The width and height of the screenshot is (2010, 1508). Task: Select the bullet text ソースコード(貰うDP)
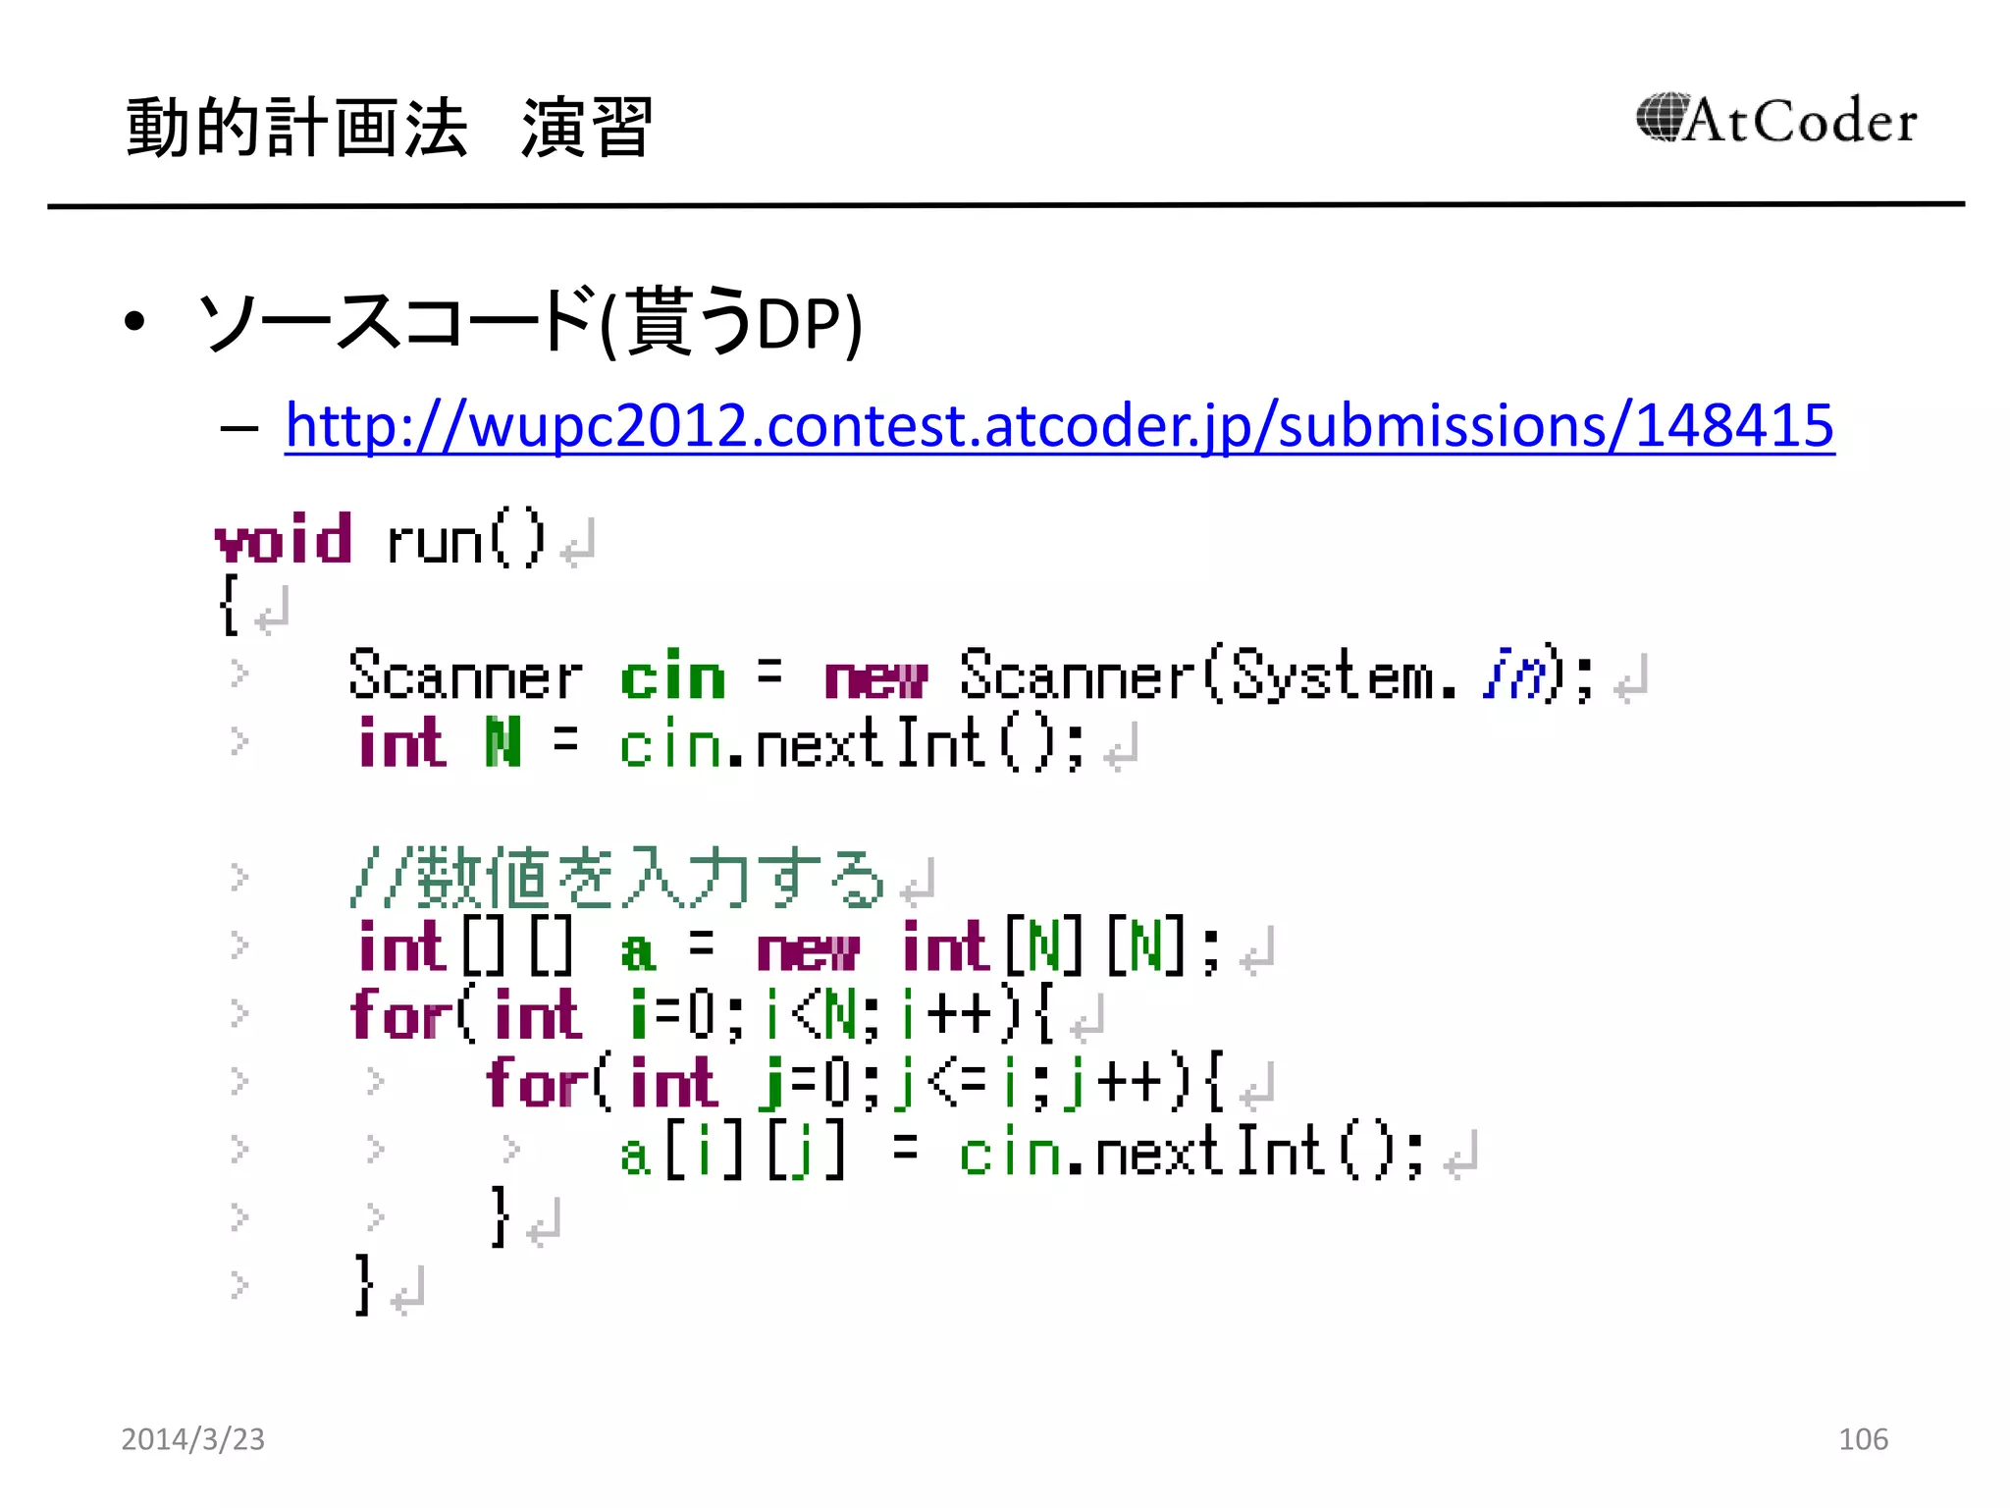[x=530, y=321]
